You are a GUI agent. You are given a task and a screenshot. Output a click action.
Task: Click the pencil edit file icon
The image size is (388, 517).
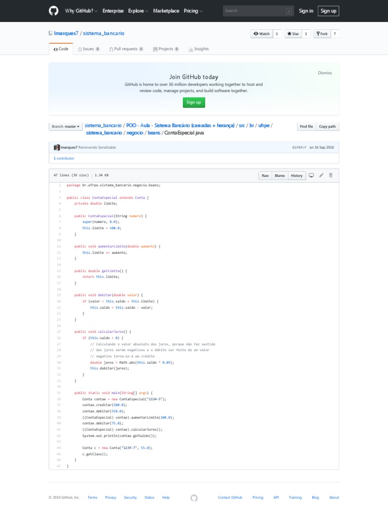pyautogui.click(x=321, y=175)
